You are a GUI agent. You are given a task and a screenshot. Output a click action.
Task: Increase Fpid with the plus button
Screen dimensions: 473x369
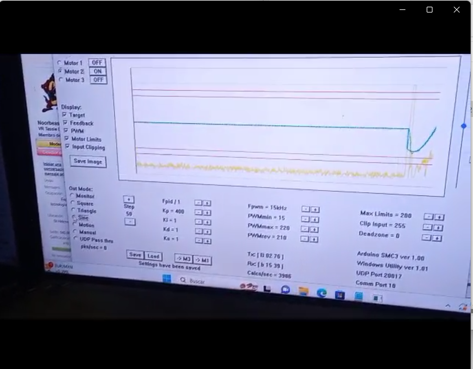pos(207,203)
